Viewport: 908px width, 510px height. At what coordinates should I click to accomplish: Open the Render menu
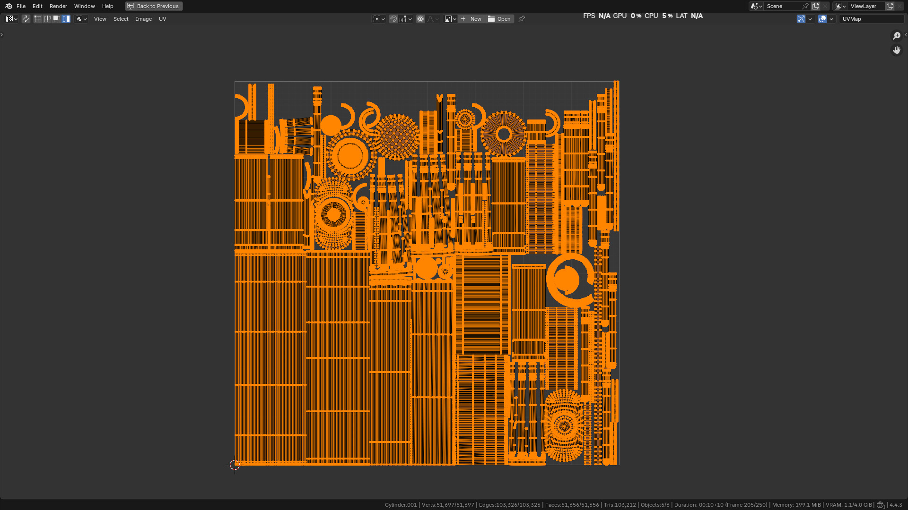(x=58, y=6)
